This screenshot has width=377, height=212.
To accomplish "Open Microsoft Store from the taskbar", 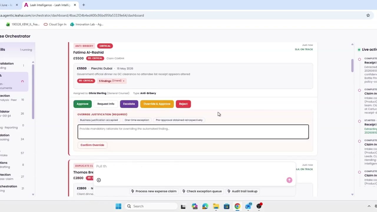I will click(x=226, y=206).
